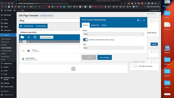Click New in the admin bar
The width and height of the screenshot is (174, 98).
coord(21,10)
